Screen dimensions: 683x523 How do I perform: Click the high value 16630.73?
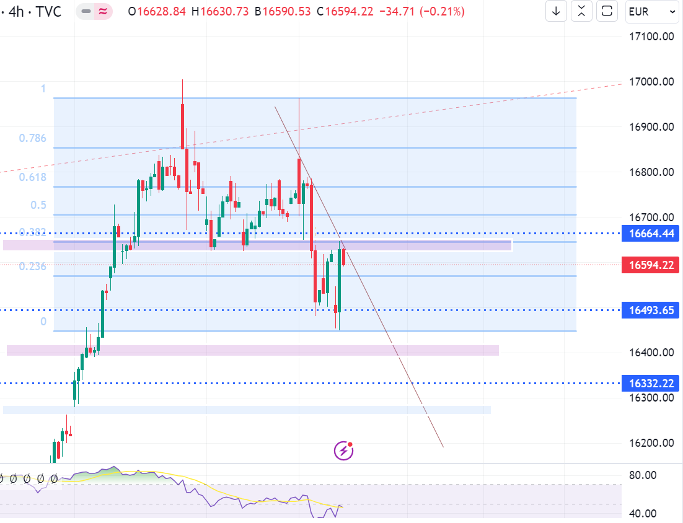(x=224, y=12)
